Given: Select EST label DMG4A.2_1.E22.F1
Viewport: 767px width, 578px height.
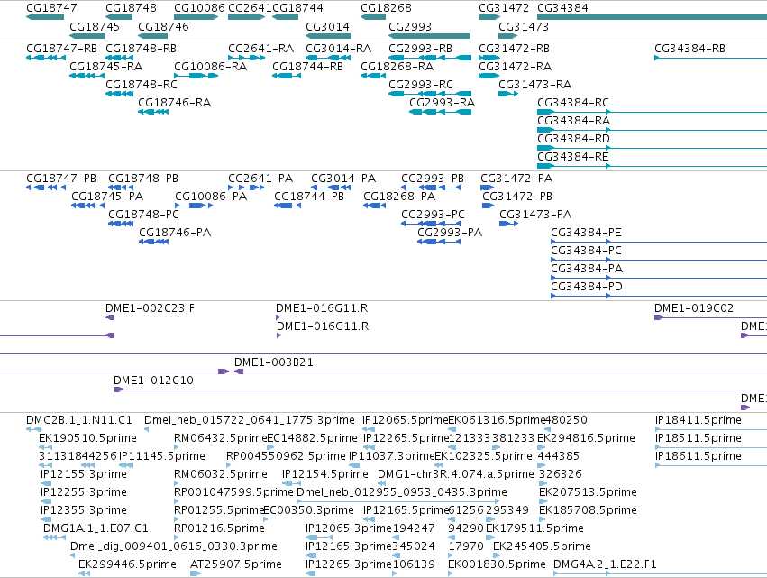Looking at the screenshot, I should (605, 565).
